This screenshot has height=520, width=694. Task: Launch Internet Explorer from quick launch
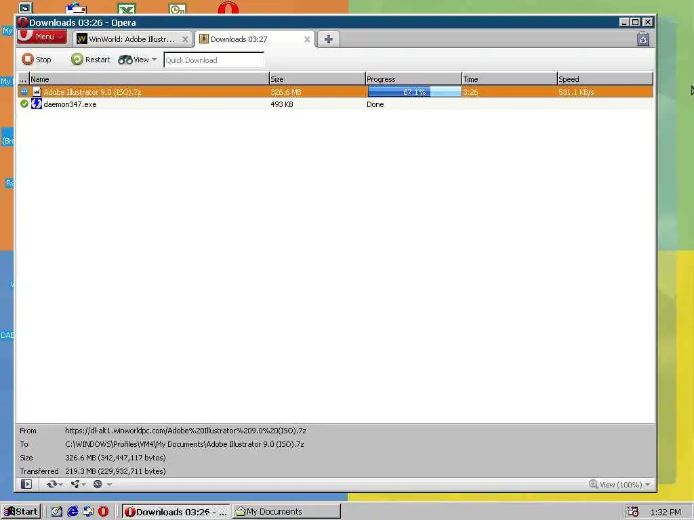[73, 512]
